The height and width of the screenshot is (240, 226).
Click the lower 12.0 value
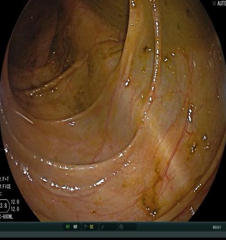15,209
